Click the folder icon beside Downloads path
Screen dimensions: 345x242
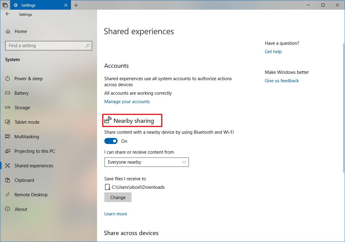107,187
